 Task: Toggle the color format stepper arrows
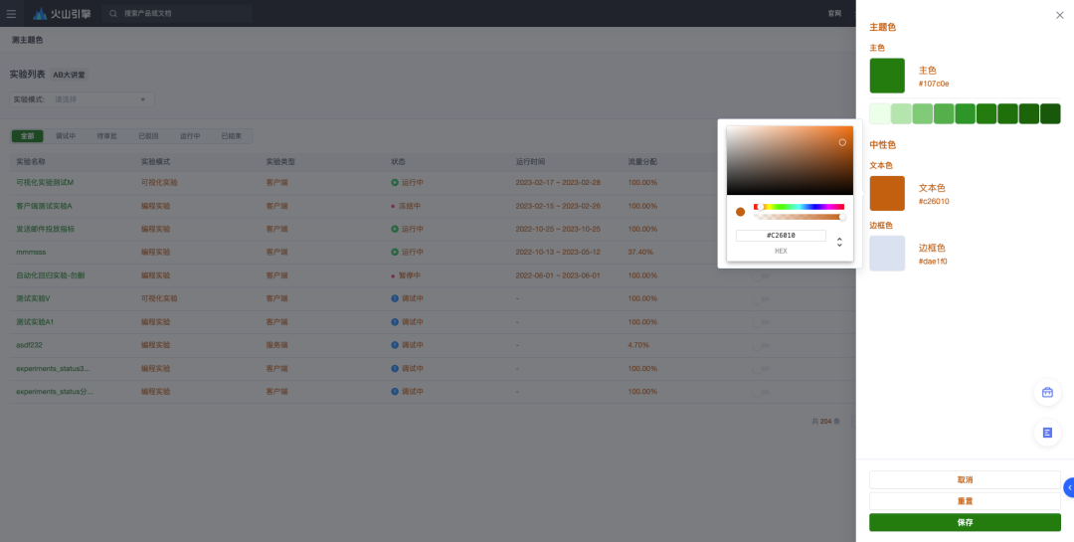click(x=839, y=242)
